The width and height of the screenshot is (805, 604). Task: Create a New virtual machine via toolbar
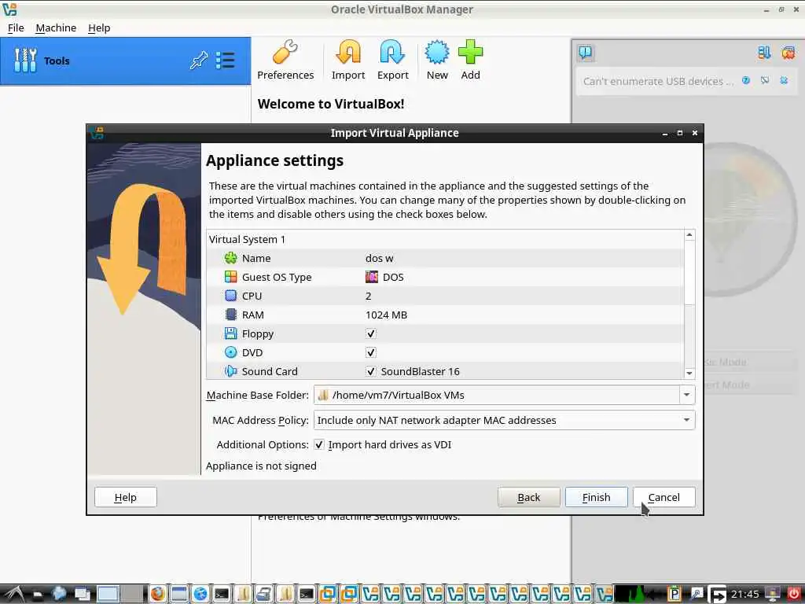pyautogui.click(x=437, y=61)
